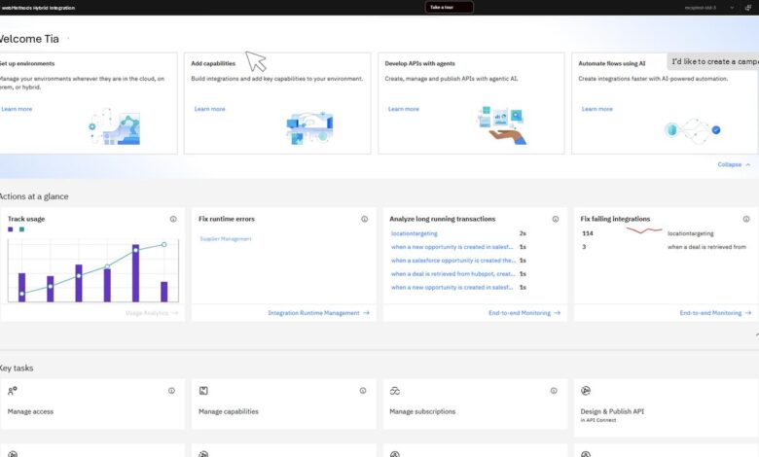Select the locationtargeting transaction entry
This screenshot has width=759, height=457.
pyautogui.click(x=416, y=234)
